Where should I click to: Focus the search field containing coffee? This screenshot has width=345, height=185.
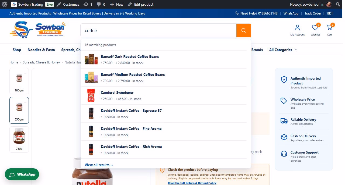[158, 30]
